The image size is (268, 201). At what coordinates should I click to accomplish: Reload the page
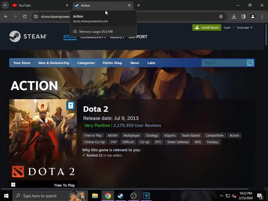(25, 16)
